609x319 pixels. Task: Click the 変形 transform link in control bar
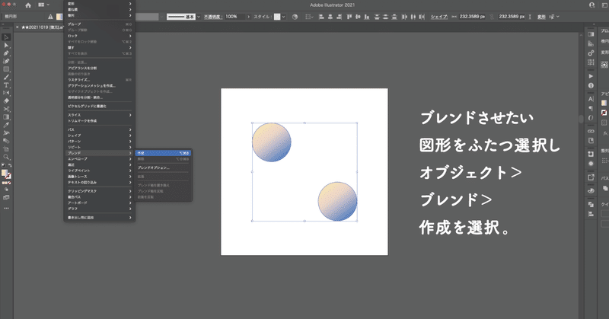pos(541,17)
